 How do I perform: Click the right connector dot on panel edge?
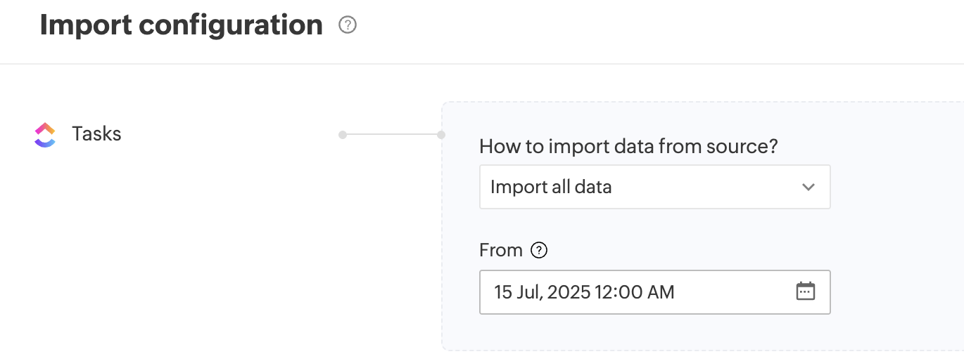point(441,134)
